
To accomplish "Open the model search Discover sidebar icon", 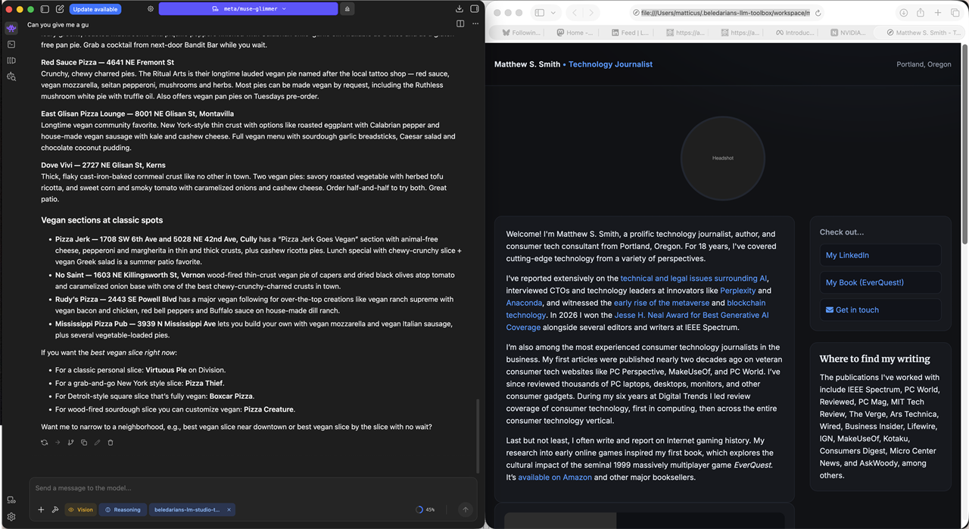I will (x=11, y=76).
